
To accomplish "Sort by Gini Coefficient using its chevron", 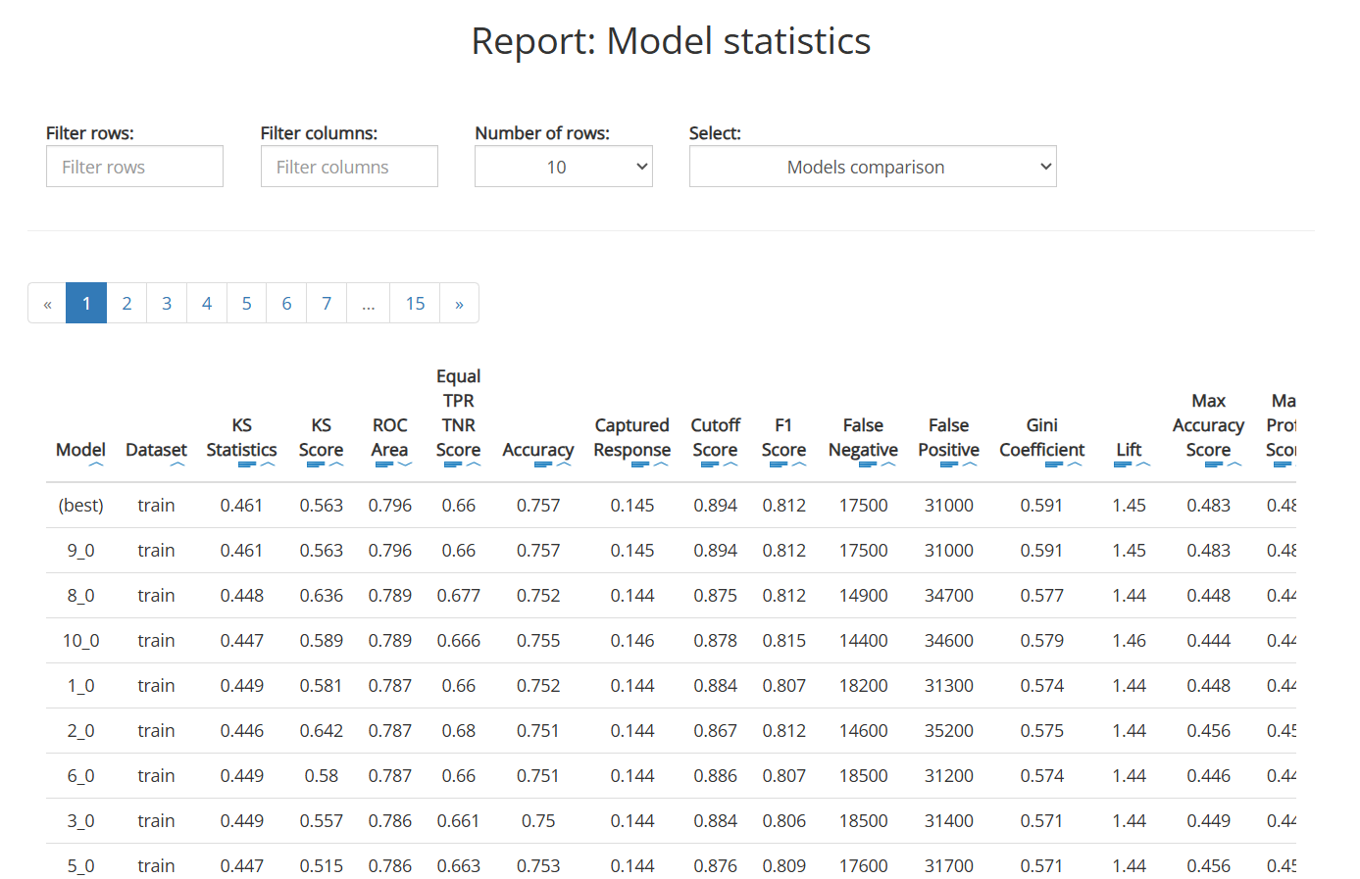I will 1074,464.
